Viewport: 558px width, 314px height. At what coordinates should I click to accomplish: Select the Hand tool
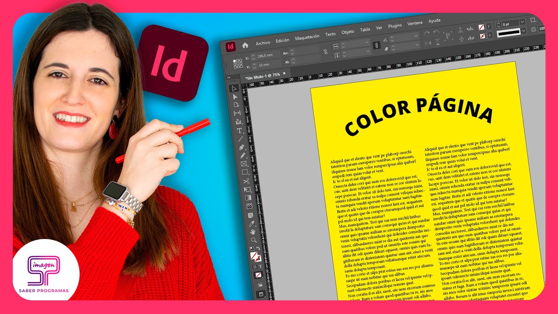click(x=252, y=232)
